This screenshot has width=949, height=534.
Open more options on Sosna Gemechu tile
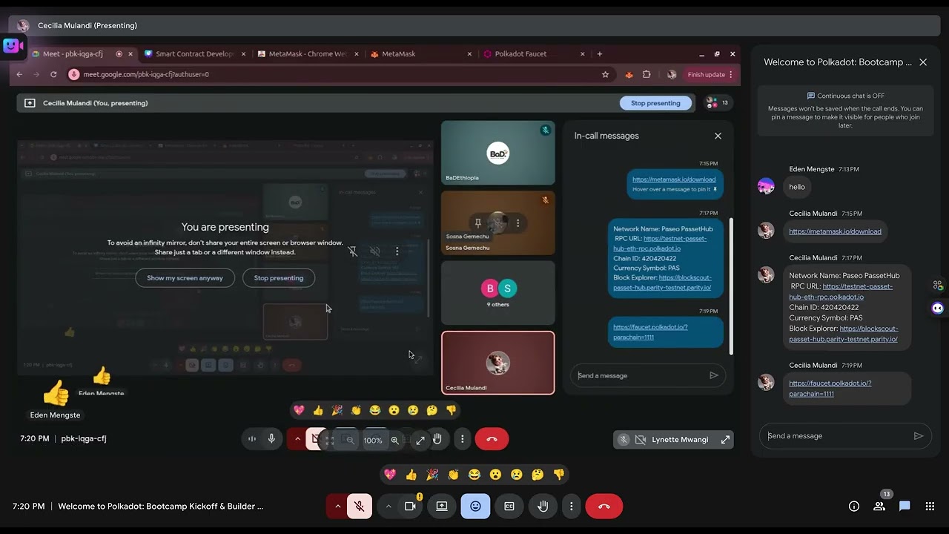[x=518, y=222]
